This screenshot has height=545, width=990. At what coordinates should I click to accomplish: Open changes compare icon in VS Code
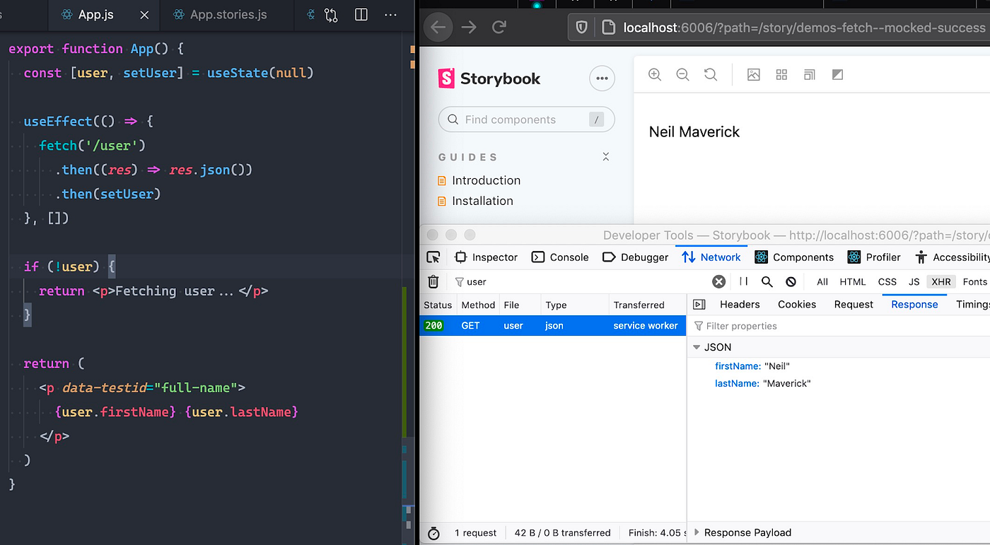click(331, 15)
